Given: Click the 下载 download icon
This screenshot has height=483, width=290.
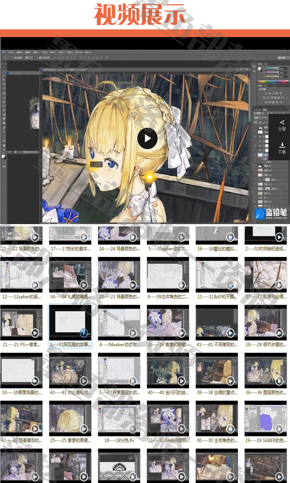Looking at the screenshot, I should [x=282, y=145].
